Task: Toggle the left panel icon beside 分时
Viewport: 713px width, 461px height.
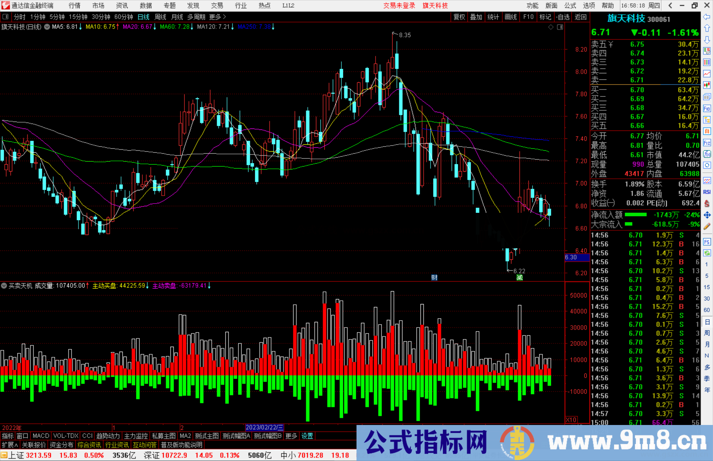Action: 6,17
